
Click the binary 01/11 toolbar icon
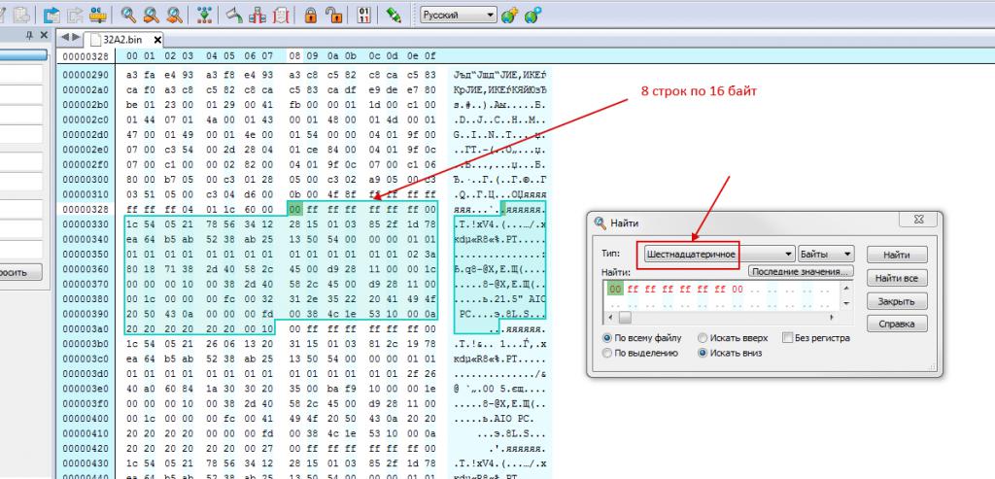point(364,15)
